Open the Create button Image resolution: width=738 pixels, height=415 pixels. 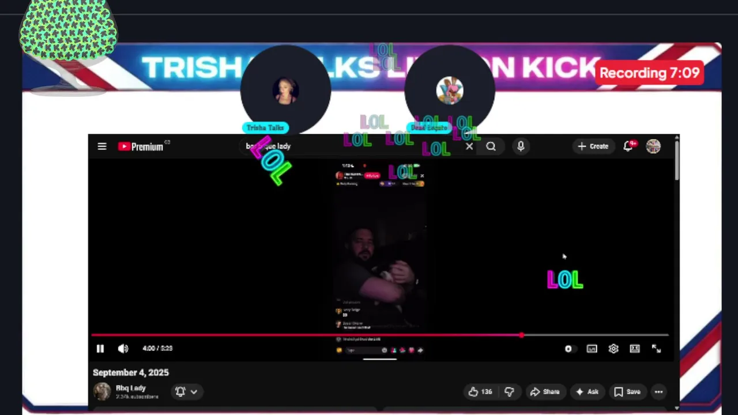[x=593, y=146]
